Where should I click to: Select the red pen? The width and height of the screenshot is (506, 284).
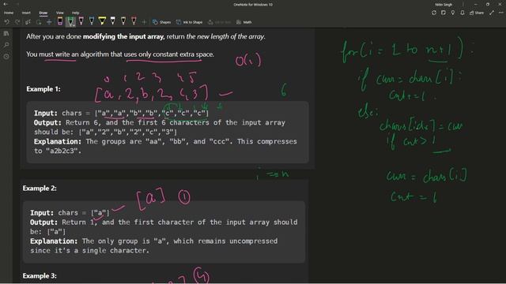click(x=134, y=21)
